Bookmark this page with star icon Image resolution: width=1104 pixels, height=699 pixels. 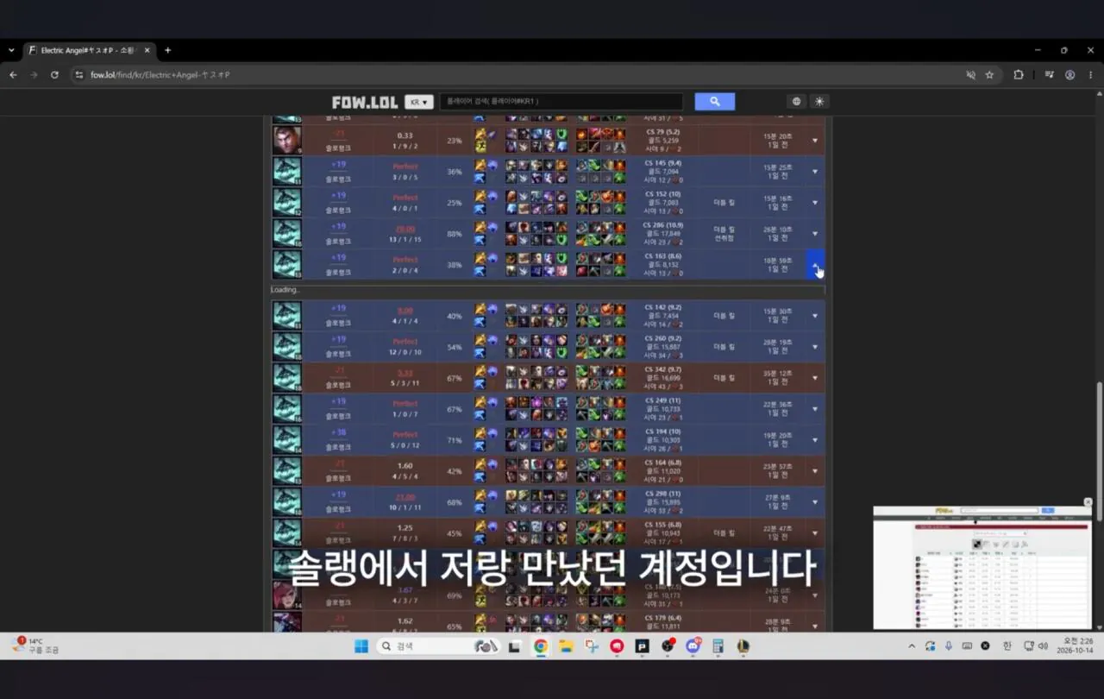click(989, 75)
